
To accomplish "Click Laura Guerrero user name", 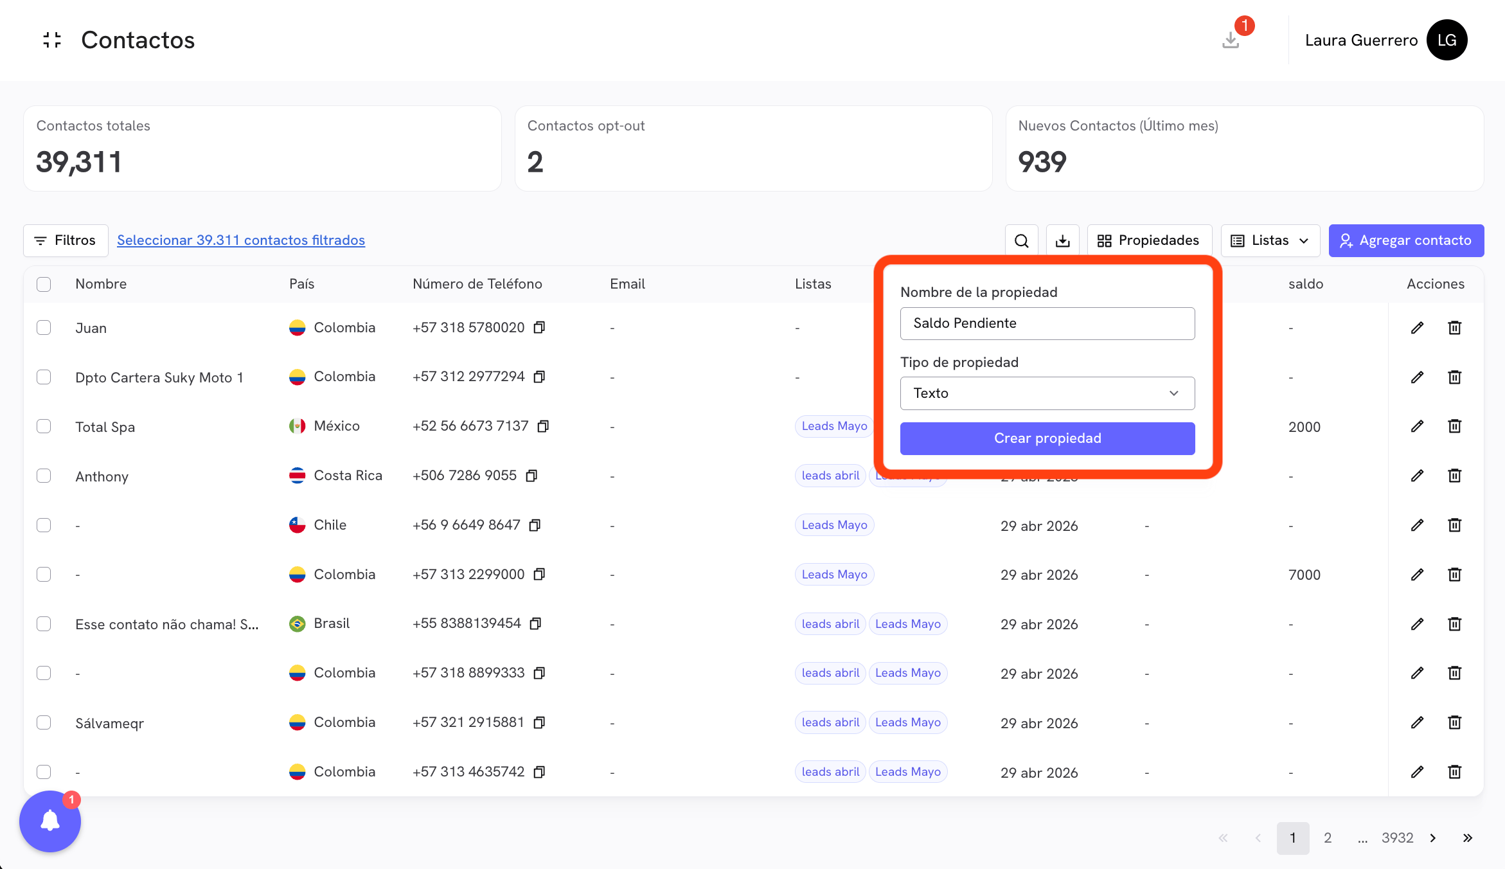I will tap(1361, 40).
